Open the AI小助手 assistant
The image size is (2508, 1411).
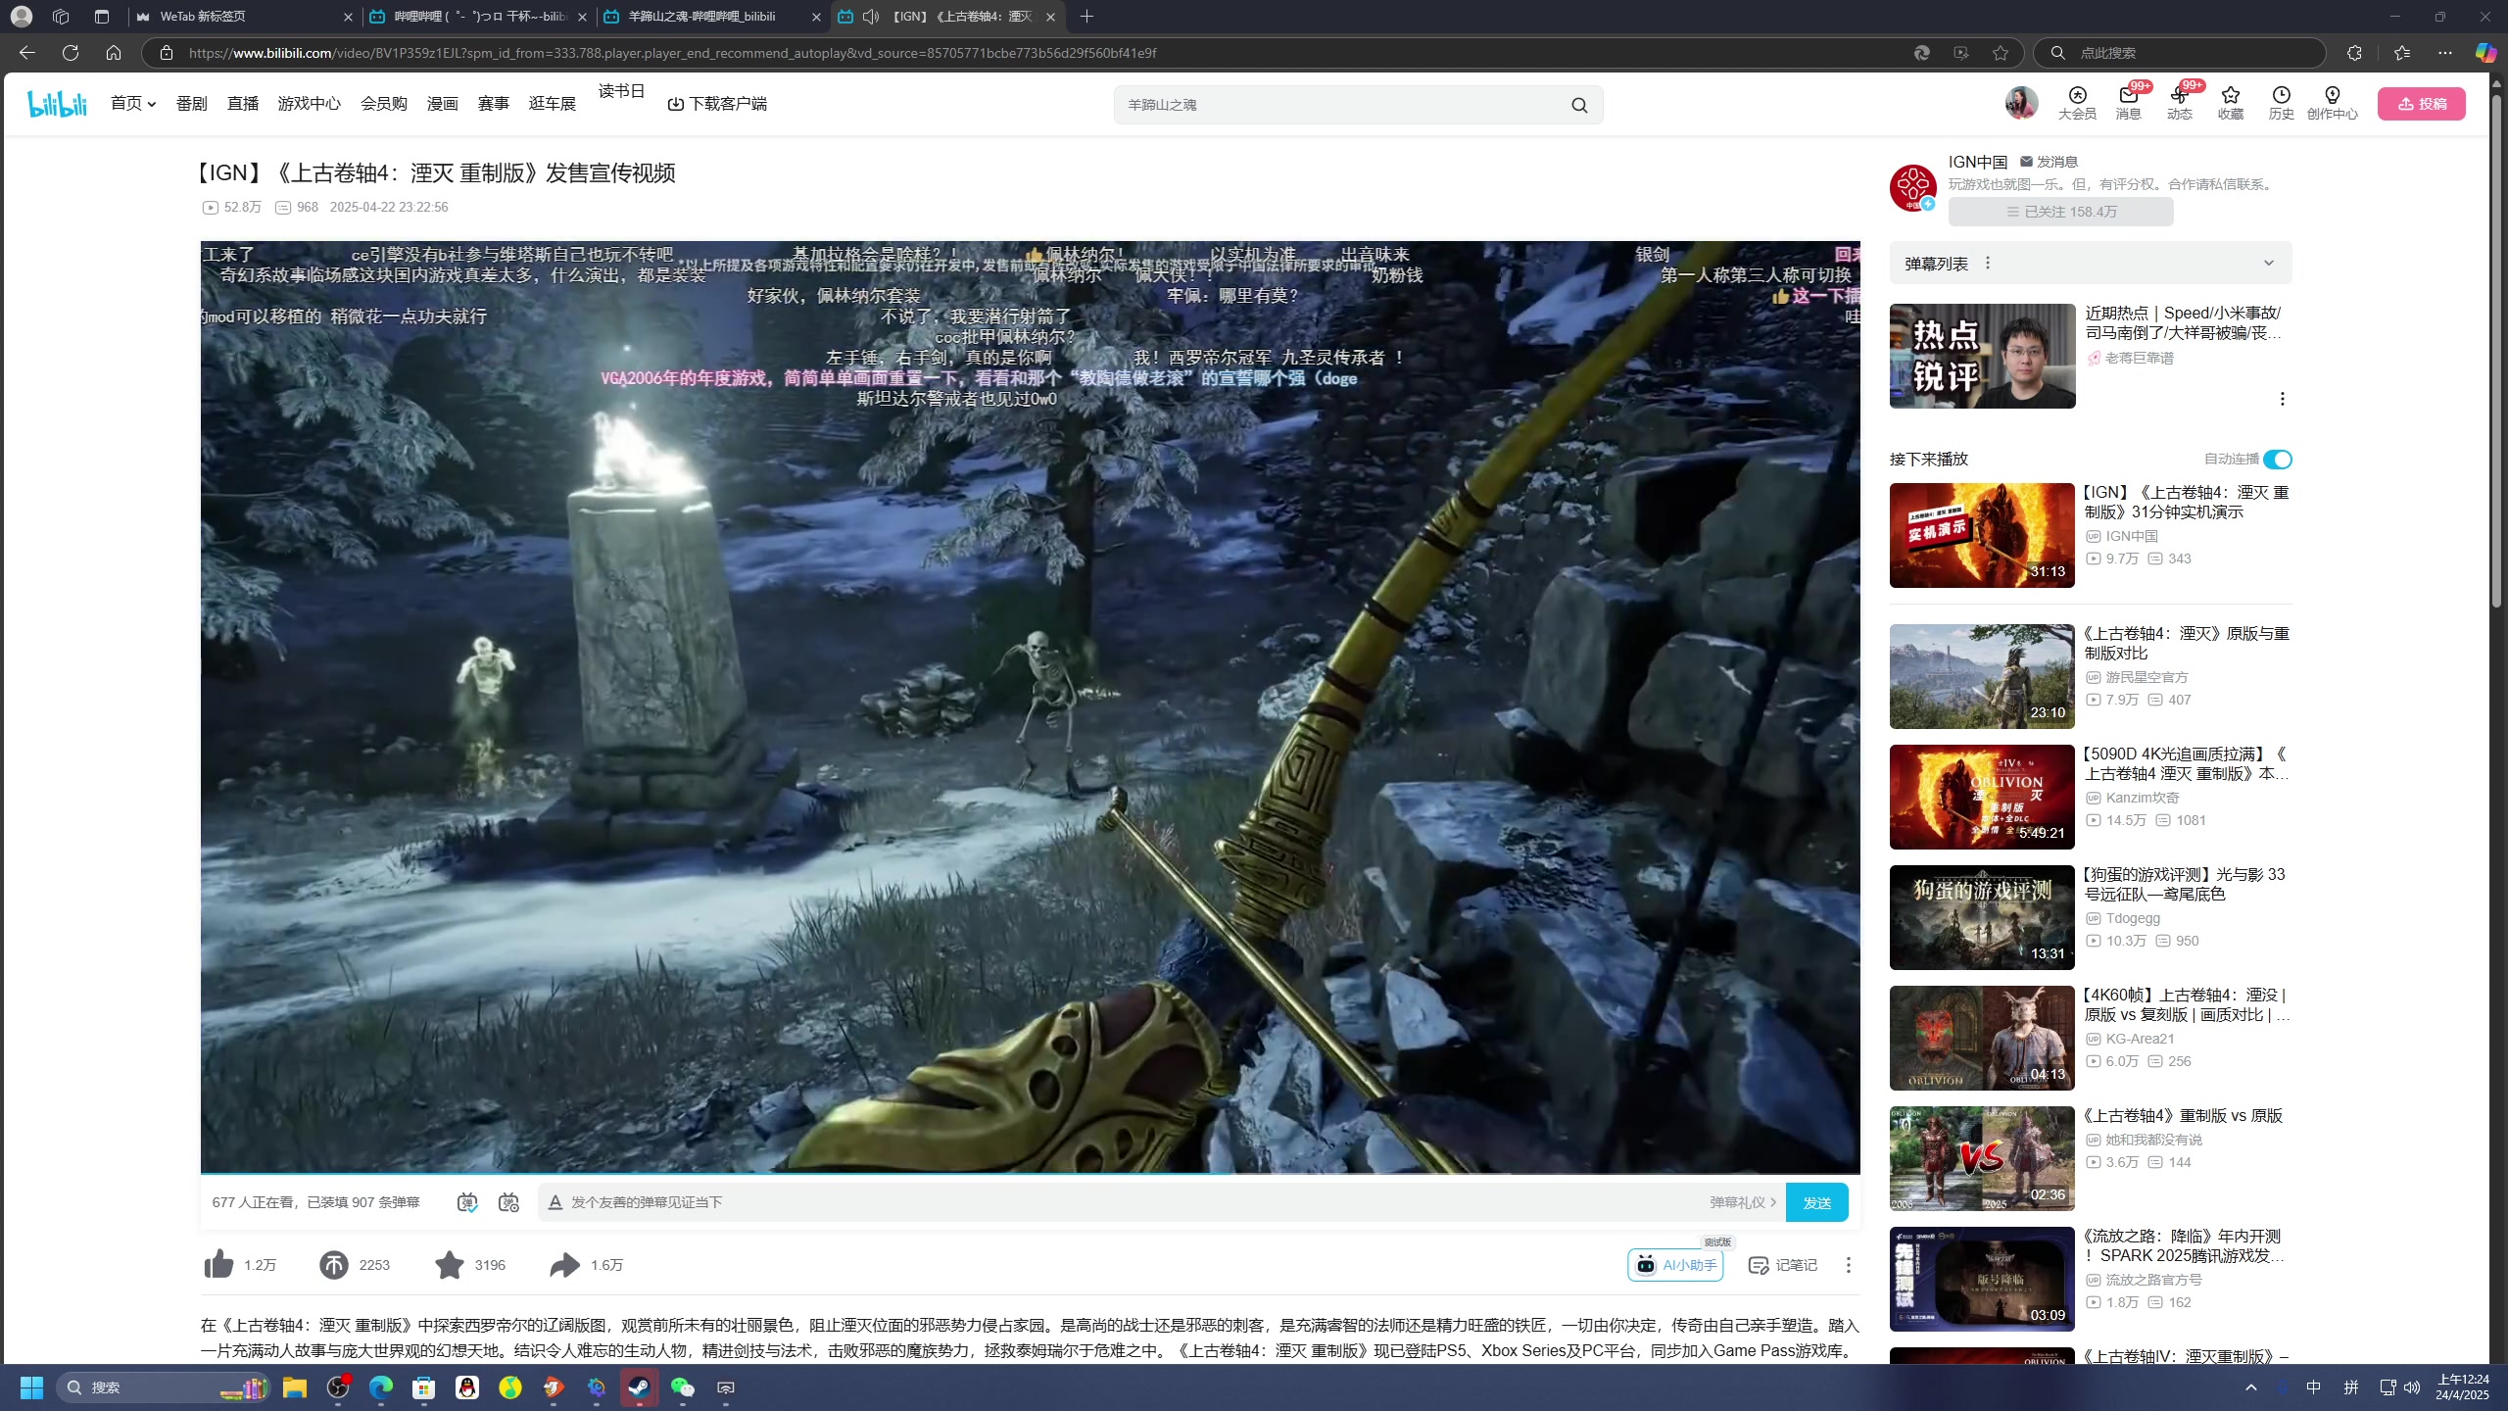pyautogui.click(x=1675, y=1265)
